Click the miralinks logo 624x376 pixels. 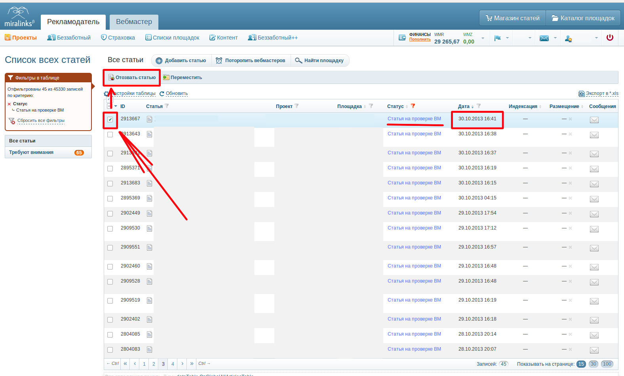tap(19, 17)
